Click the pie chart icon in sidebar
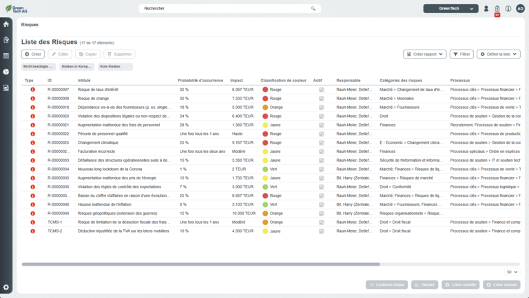Viewport: 529px width, 298px height. pos(6,72)
